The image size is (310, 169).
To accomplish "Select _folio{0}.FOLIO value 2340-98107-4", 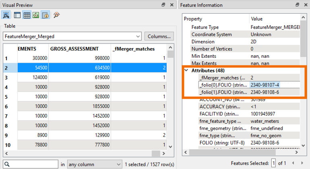I will click(x=265, y=85).
